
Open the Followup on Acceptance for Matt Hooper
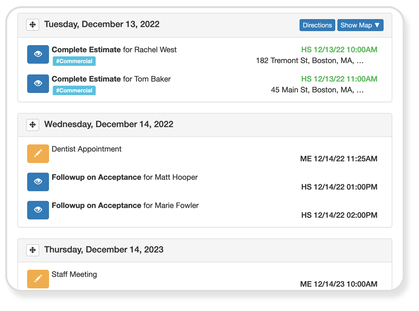(x=125, y=177)
